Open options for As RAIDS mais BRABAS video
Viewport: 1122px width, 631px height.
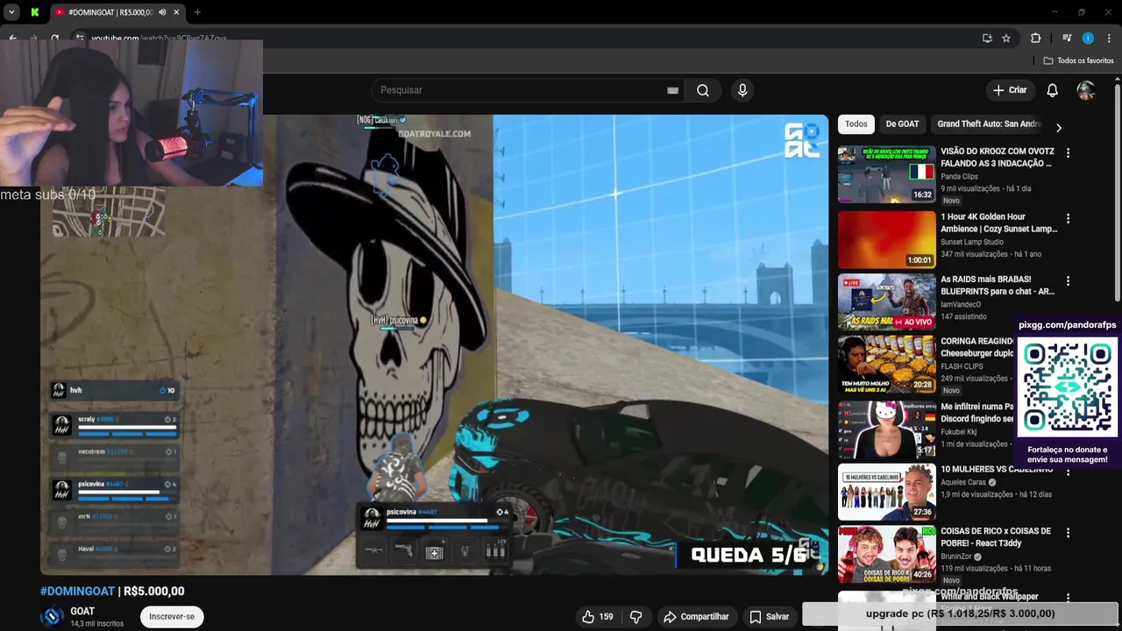[1068, 281]
